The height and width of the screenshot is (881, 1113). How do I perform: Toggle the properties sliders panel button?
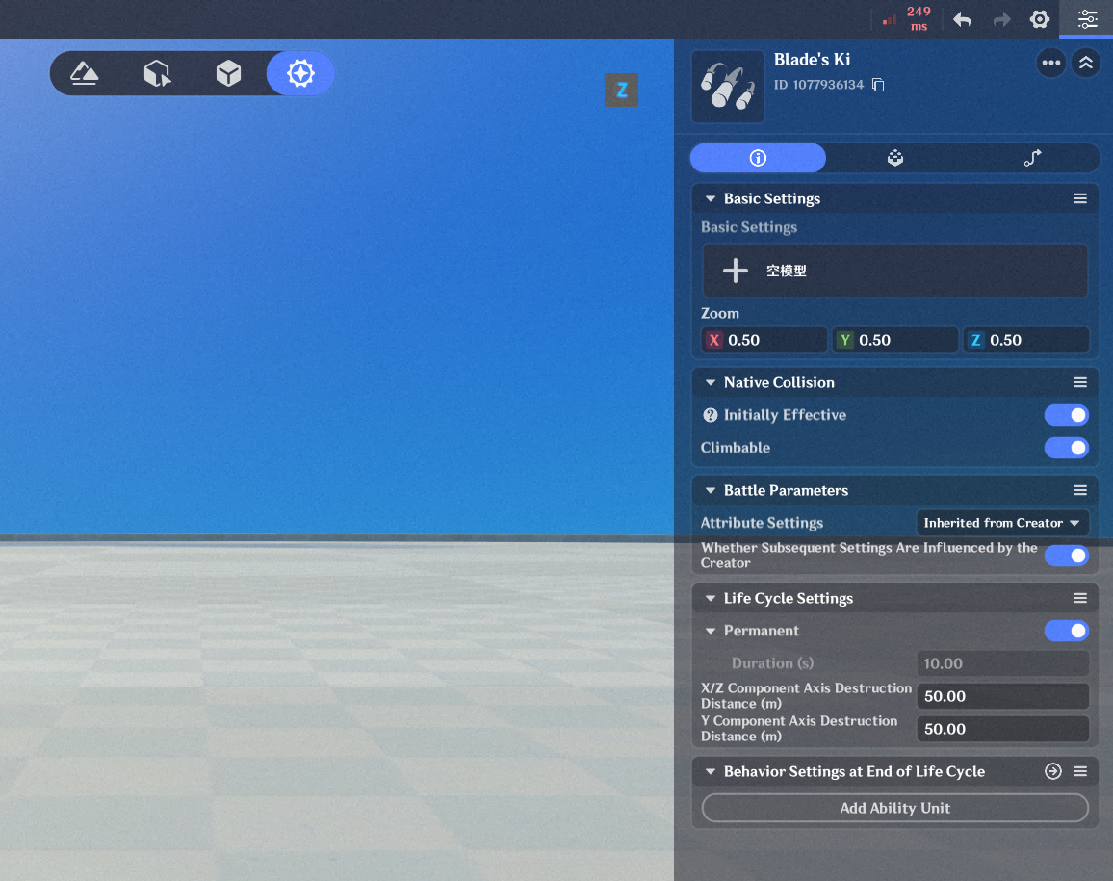[1087, 19]
